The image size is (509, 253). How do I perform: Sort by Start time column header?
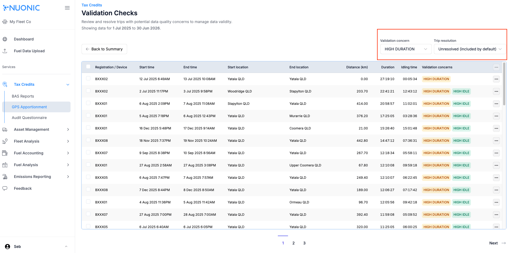click(x=147, y=67)
